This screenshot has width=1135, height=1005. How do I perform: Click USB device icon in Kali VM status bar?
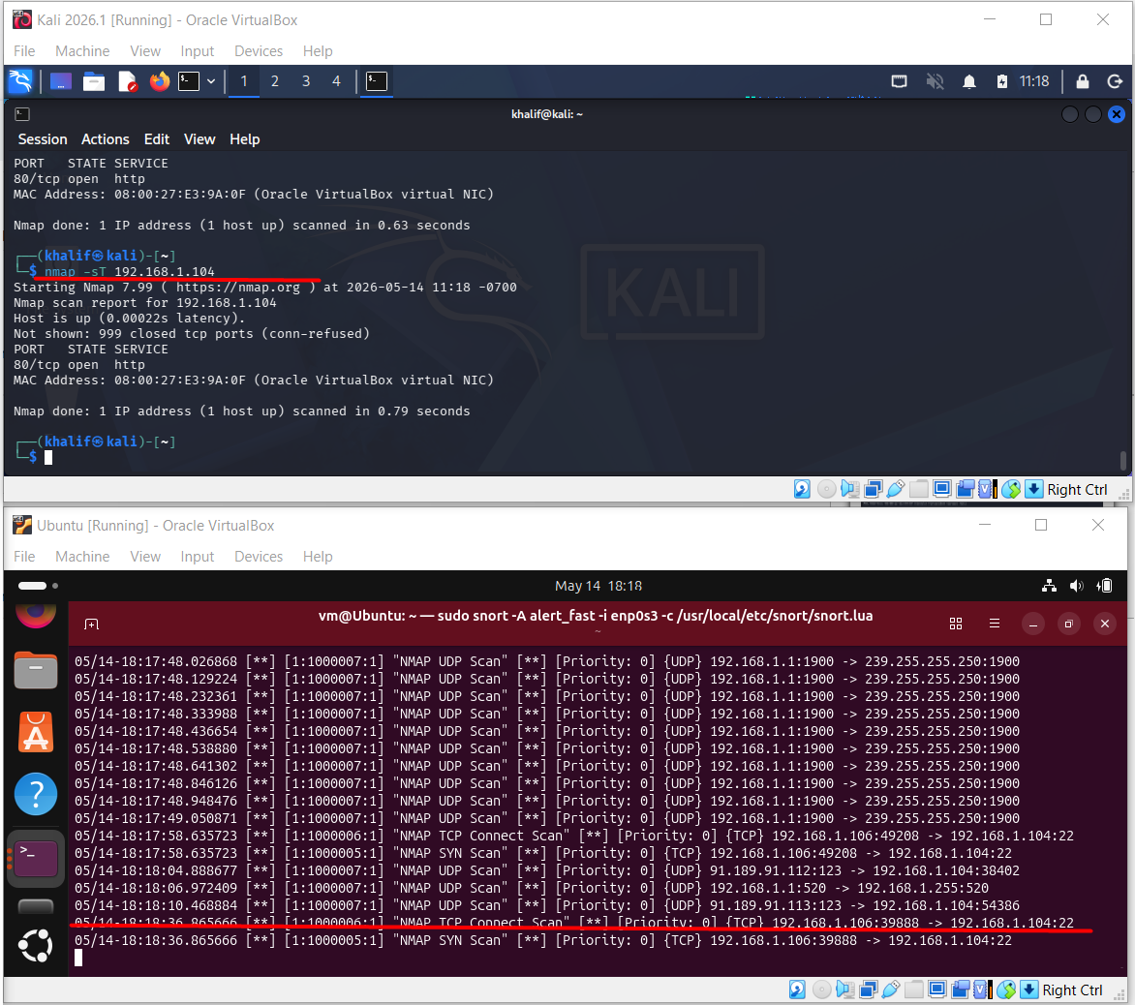point(896,489)
